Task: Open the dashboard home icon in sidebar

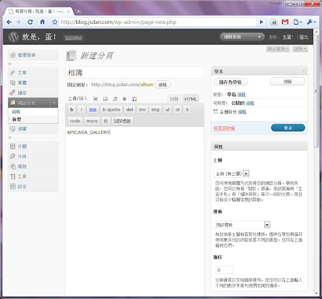Action: point(13,55)
